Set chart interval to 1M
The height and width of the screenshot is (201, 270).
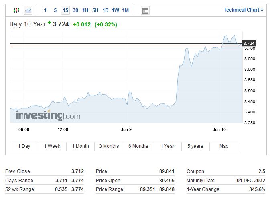coord(126,10)
